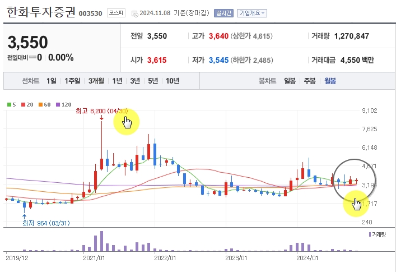
Task: Select the 3개월 line chart tab
Action: (x=96, y=81)
